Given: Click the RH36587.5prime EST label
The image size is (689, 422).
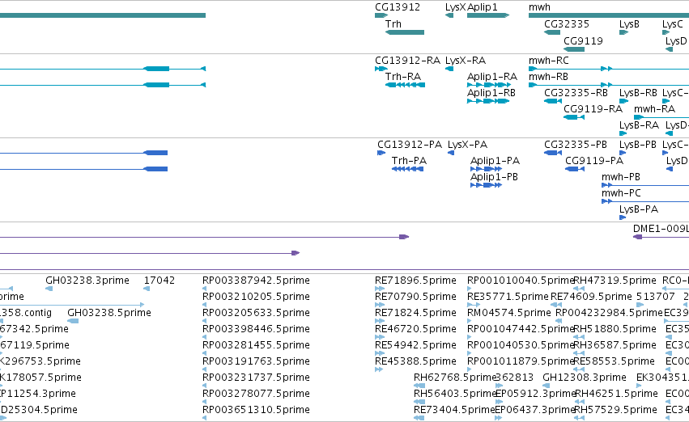Looking at the screenshot, I should click(615, 345).
